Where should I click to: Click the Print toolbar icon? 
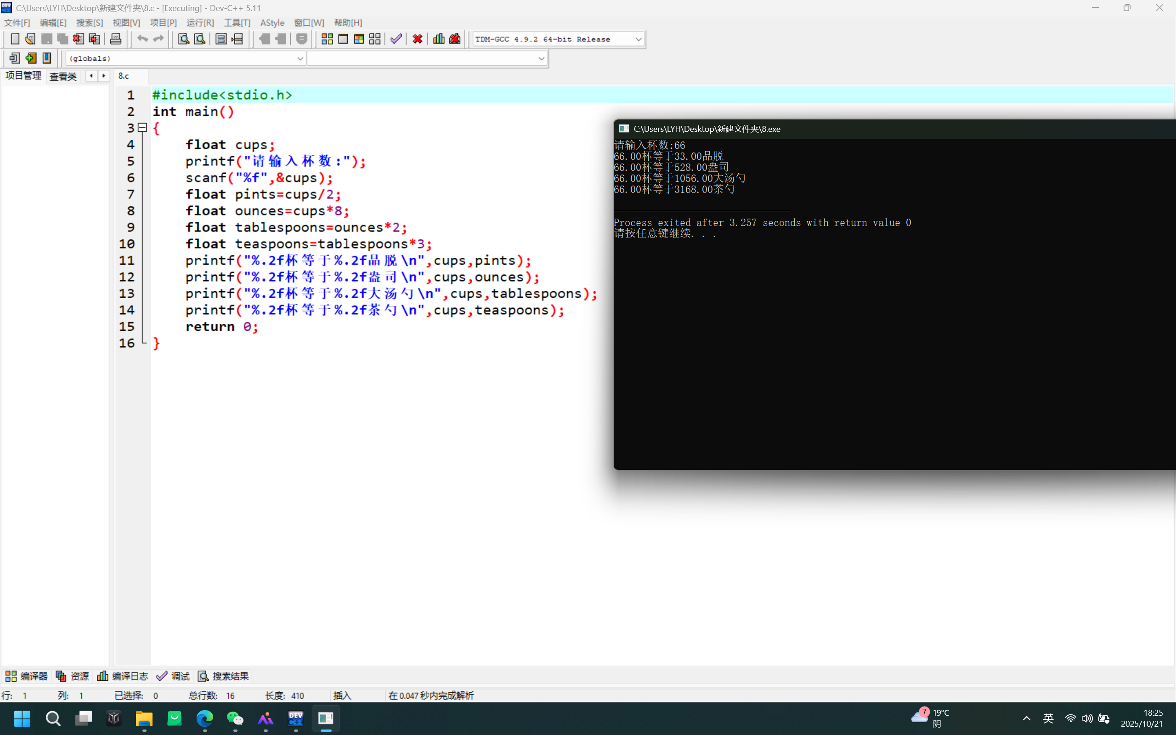[115, 39]
